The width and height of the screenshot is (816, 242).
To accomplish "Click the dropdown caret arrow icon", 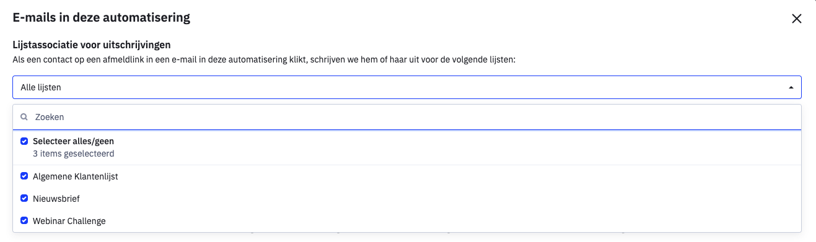I will [x=791, y=88].
